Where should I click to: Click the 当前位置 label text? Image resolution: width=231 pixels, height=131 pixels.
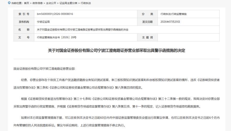tap(17, 3)
